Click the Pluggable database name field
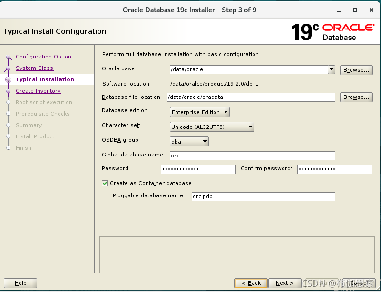Screen dimensions: 381x292 tap(263, 196)
